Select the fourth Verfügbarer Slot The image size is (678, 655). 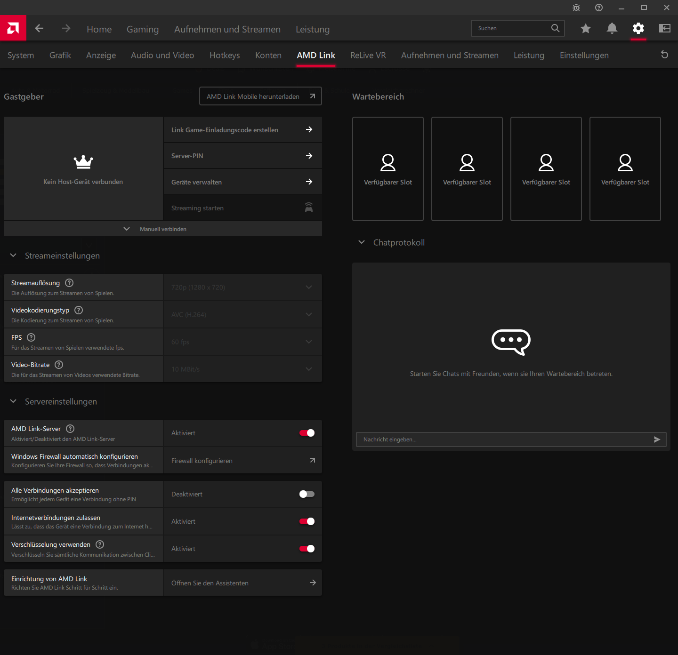point(625,169)
